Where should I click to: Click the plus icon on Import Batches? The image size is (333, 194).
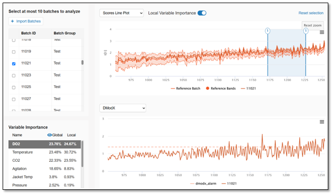tap(12, 21)
